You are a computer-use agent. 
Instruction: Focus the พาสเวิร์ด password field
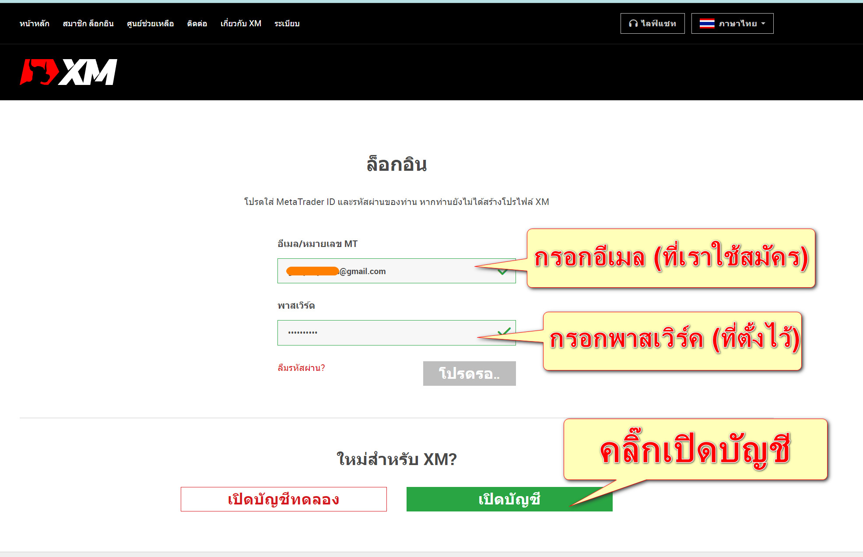coord(396,333)
